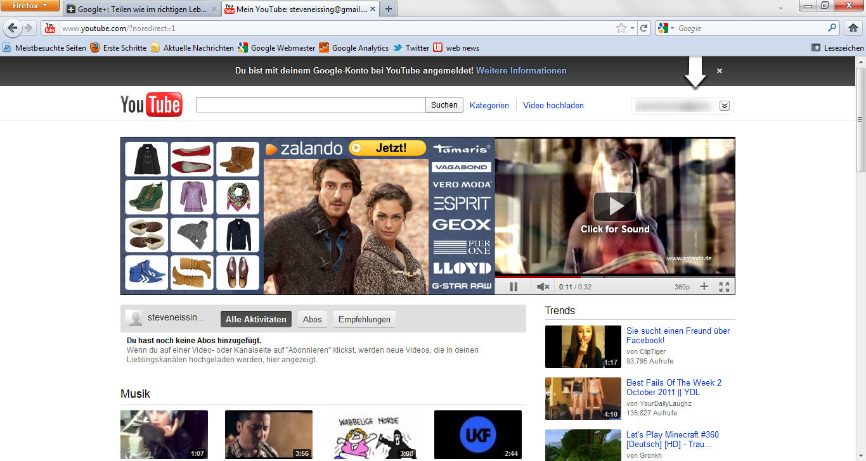
Task: Click the ad video progress bar
Action: coord(615,277)
